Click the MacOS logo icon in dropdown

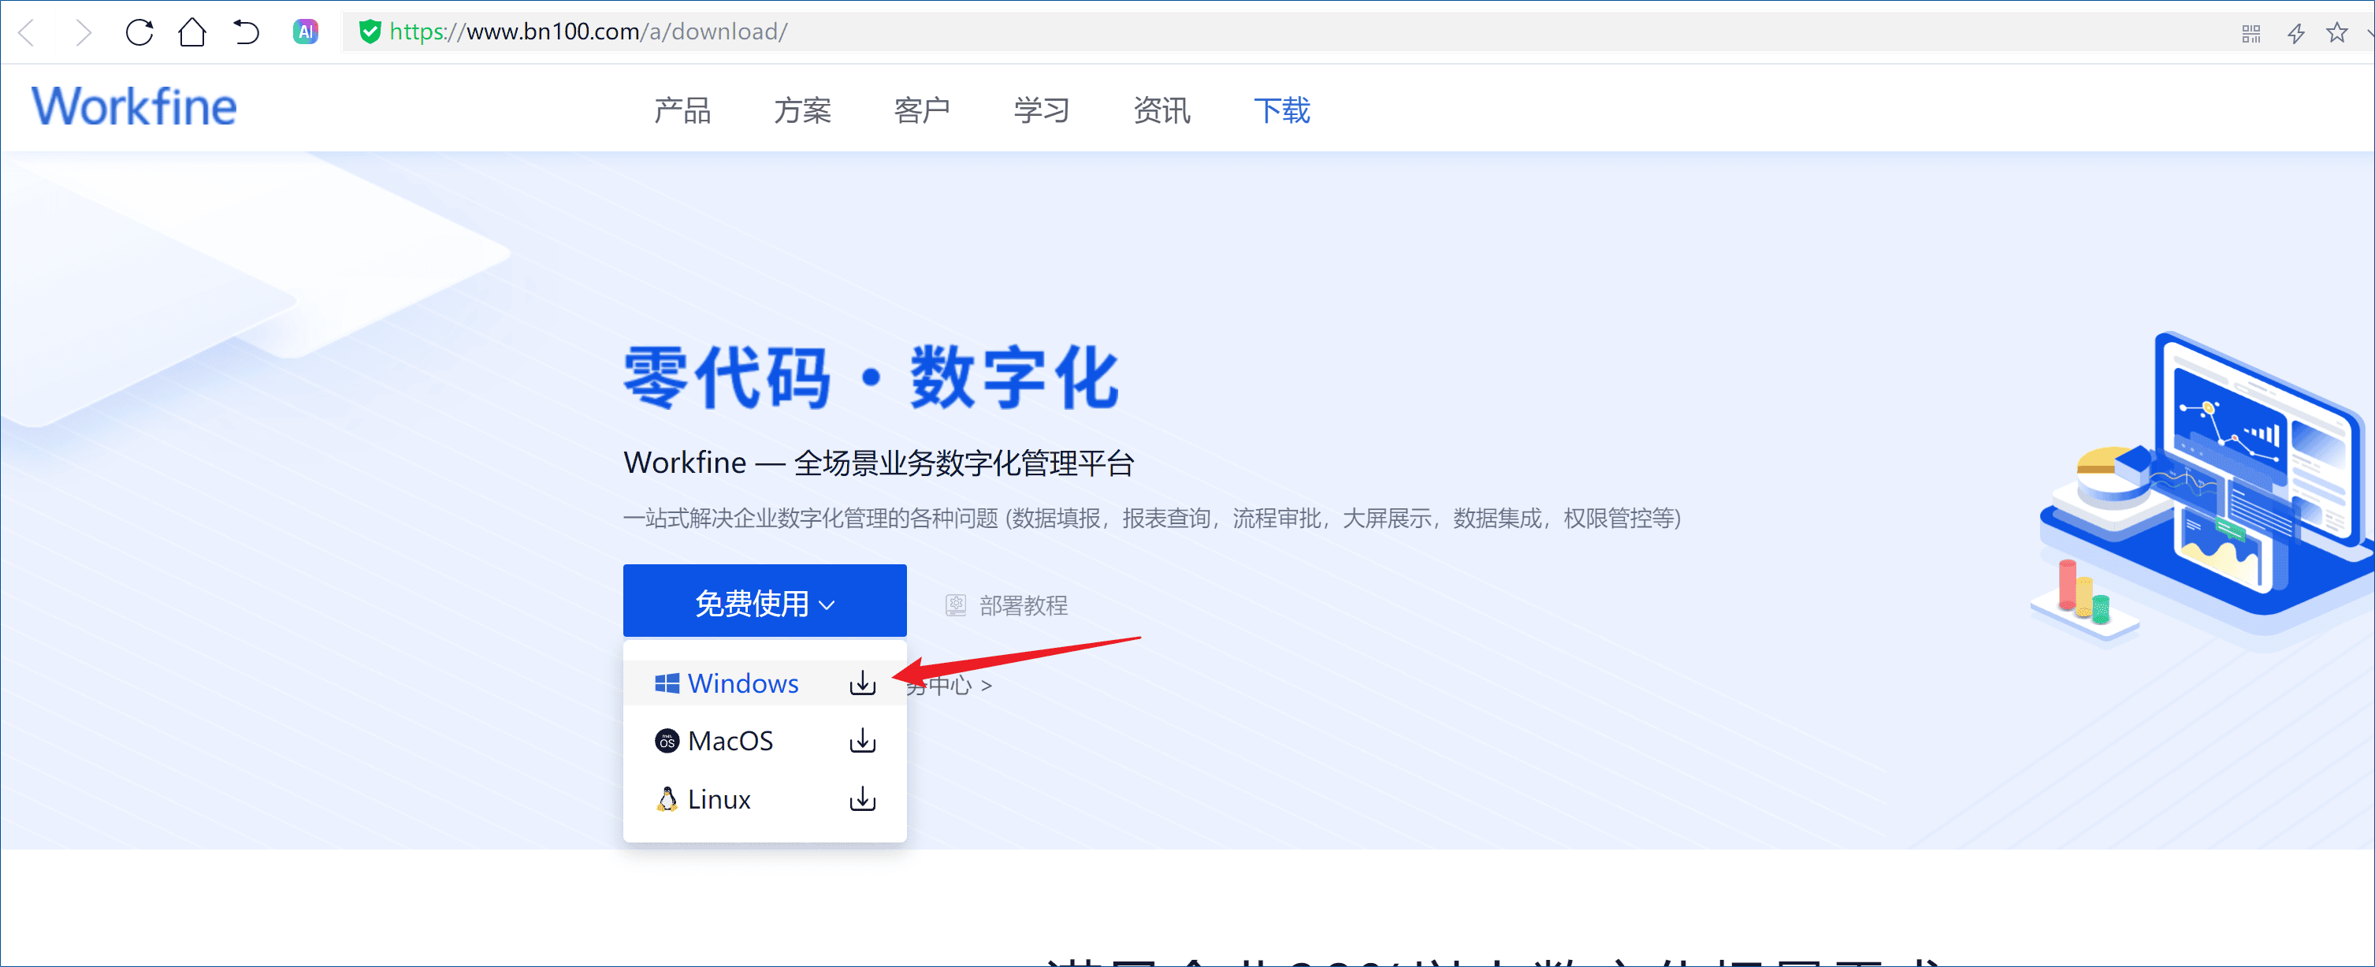coord(667,740)
